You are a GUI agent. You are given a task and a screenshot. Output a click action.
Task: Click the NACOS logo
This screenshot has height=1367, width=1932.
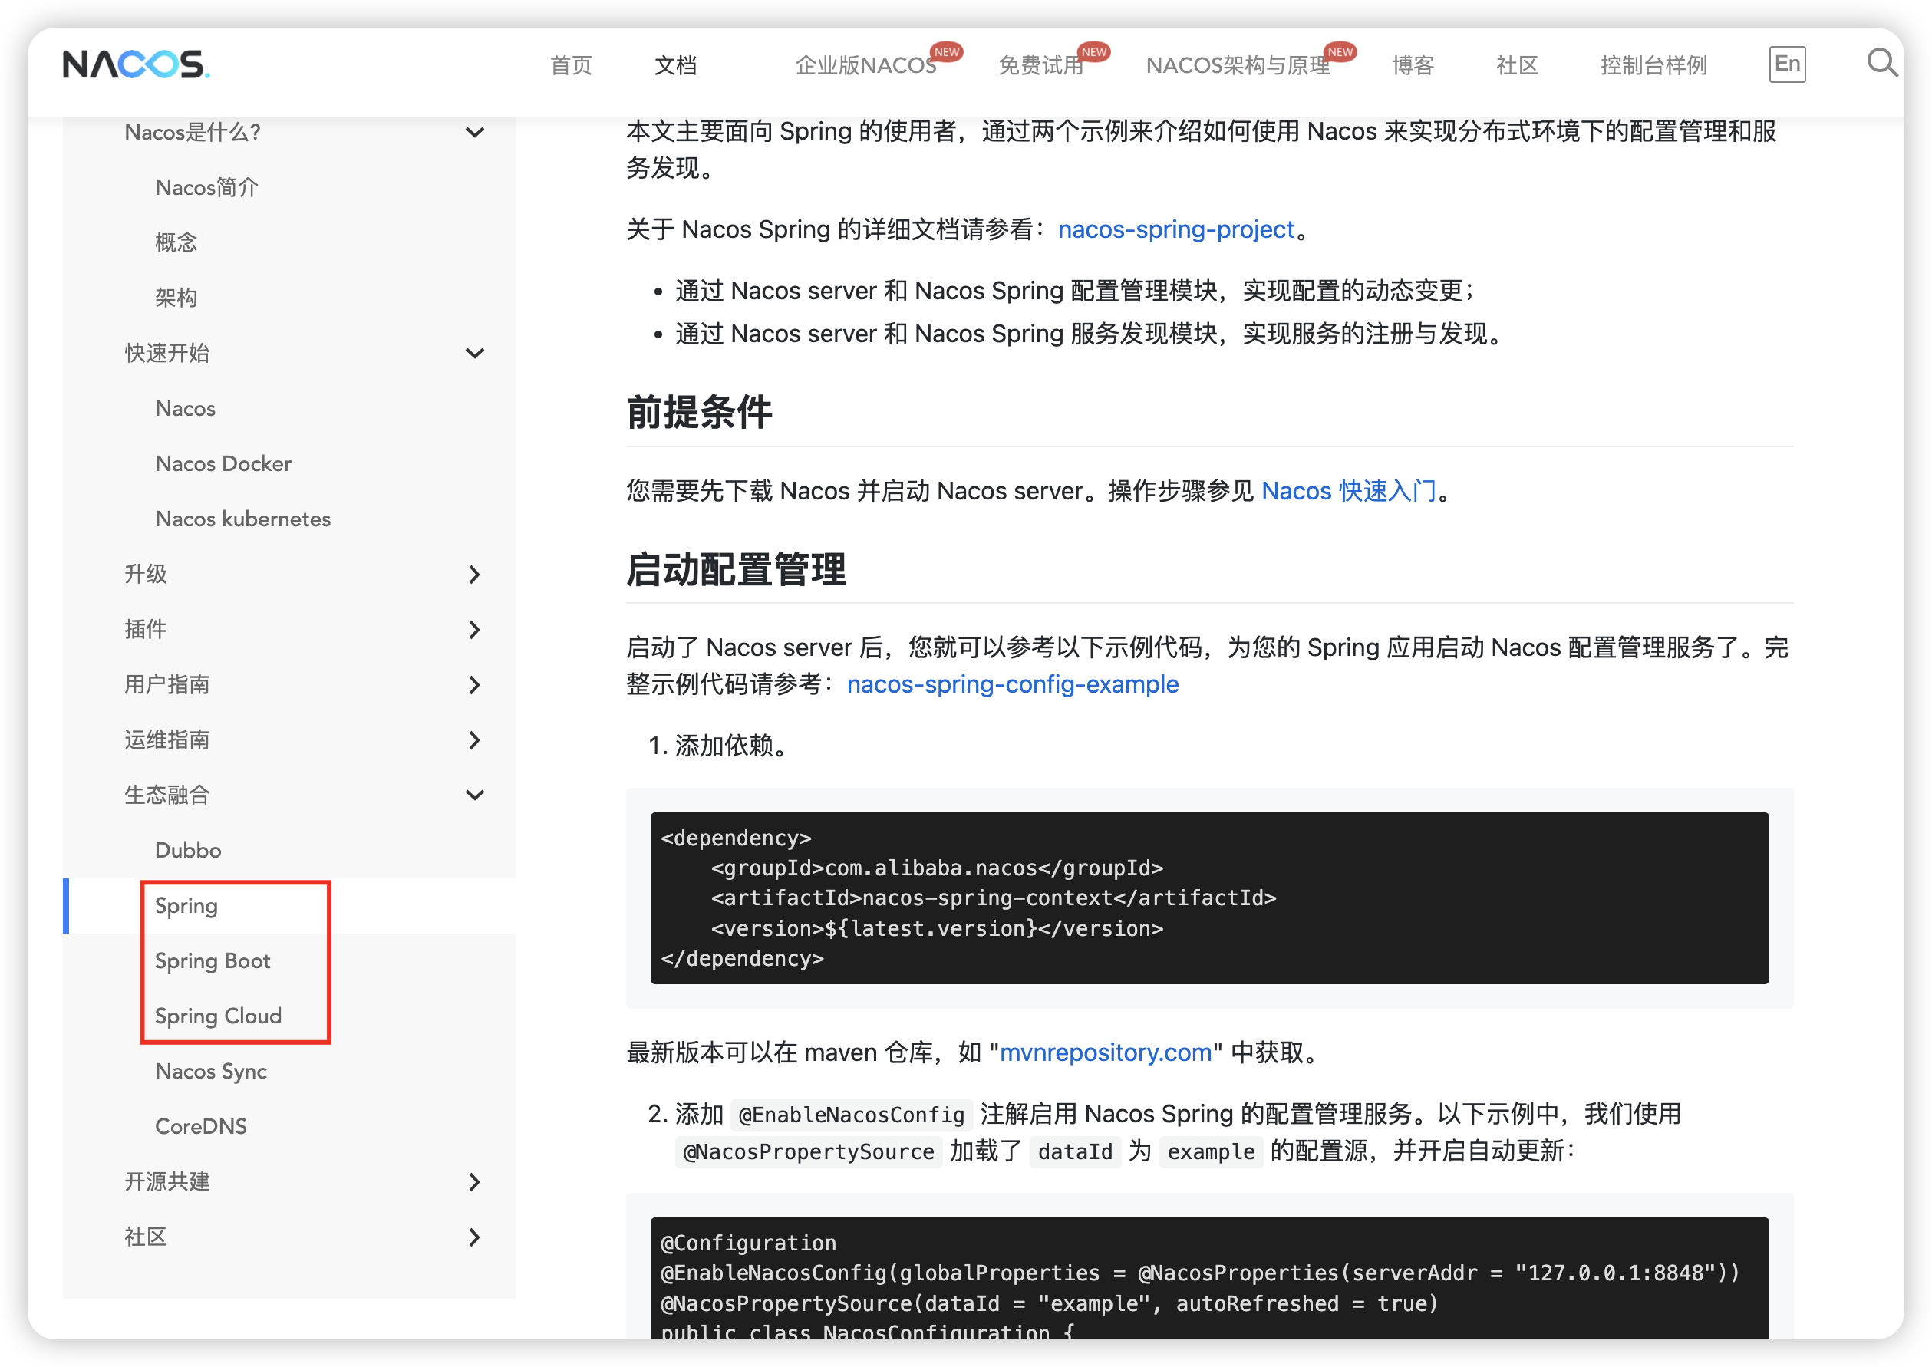pyautogui.click(x=137, y=64)
